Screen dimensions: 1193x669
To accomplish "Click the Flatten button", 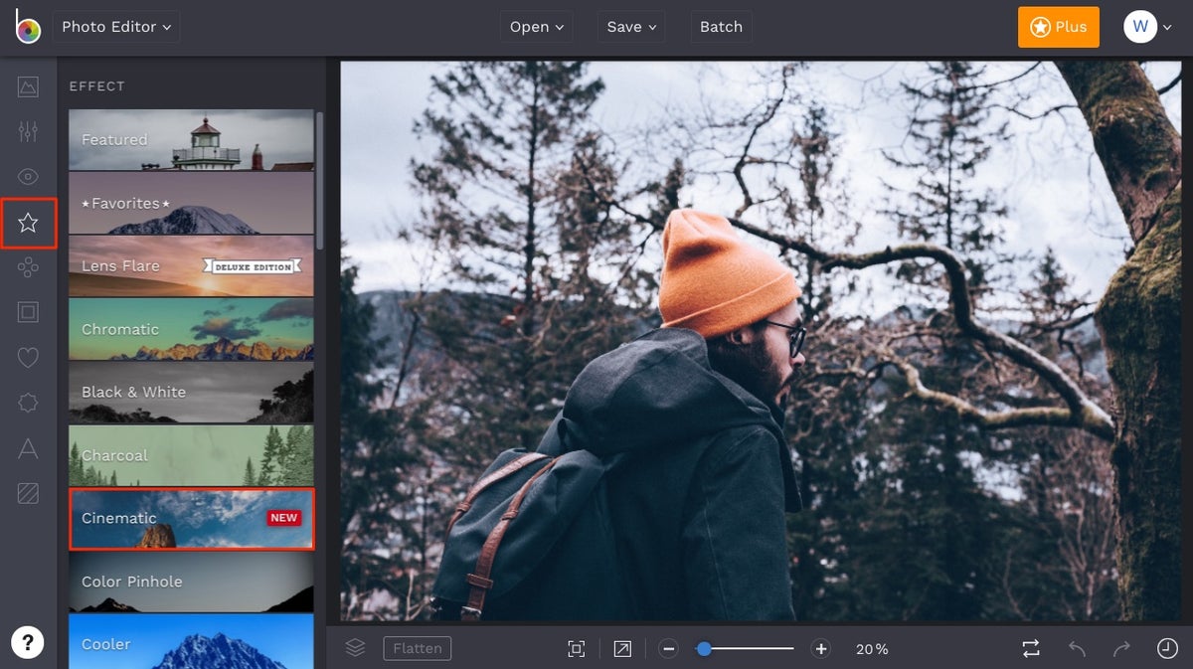I will (x=417, y=648).
